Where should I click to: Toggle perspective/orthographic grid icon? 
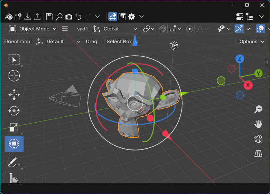258,153
